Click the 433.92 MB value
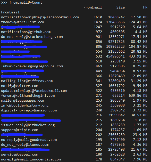Image resolution: width=151 pixels, height=162 pixels. [x=138, y=56]
